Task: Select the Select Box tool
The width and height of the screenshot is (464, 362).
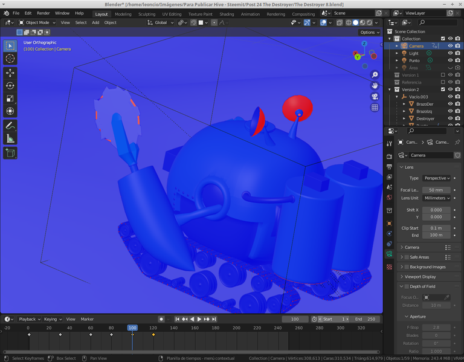Action: [10, 46]
